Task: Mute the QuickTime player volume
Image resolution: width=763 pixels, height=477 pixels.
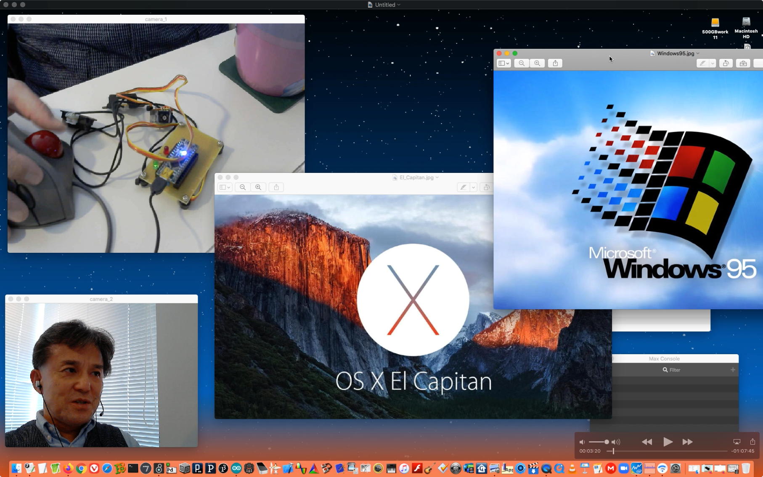Action: [x=582, y=442]
